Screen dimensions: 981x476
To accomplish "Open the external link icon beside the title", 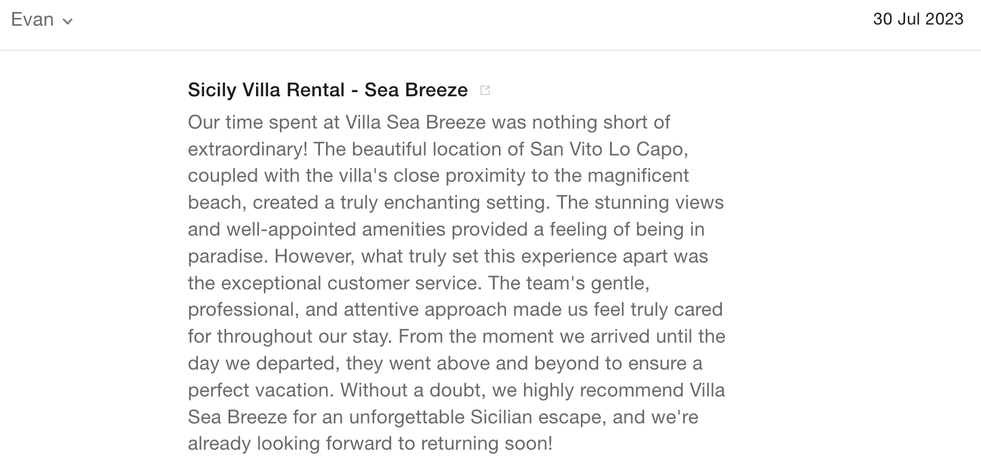I will (485, 90).
